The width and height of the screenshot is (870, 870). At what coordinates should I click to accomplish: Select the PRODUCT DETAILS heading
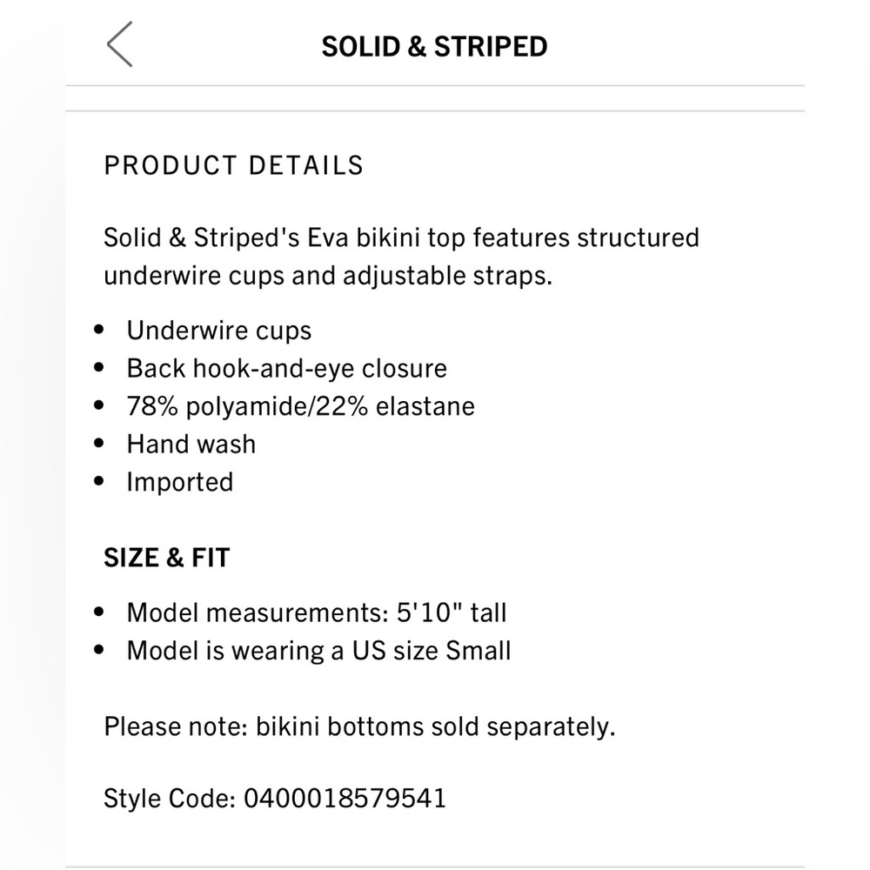coord(233,165)
